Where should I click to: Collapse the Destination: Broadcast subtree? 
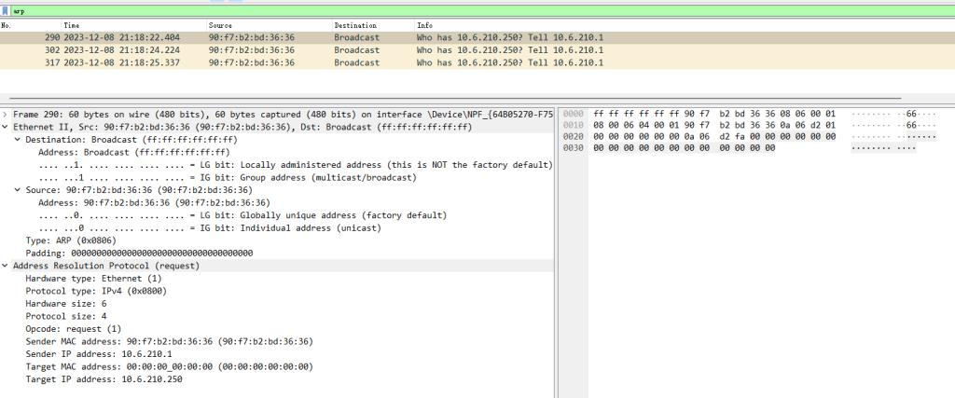click(17, 139)
